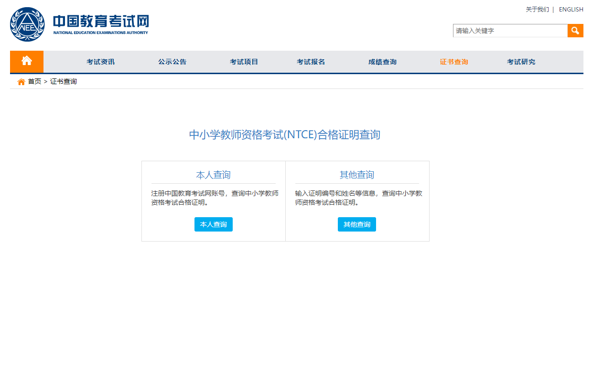This screenshot has width=593, height=376.
Task: Click 首页 in the breadcrumb trail
Action: 34,82
